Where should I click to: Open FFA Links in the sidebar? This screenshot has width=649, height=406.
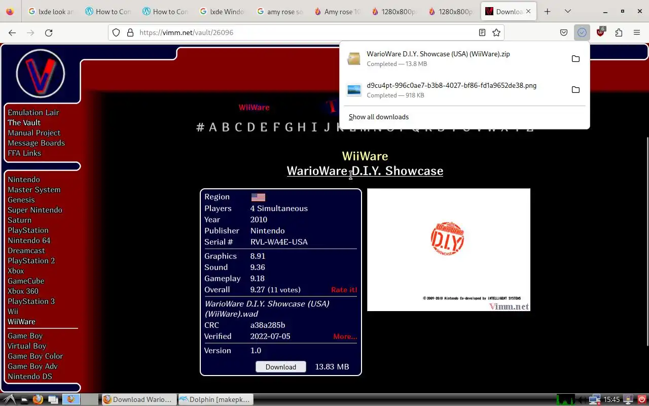click(24, 153)
